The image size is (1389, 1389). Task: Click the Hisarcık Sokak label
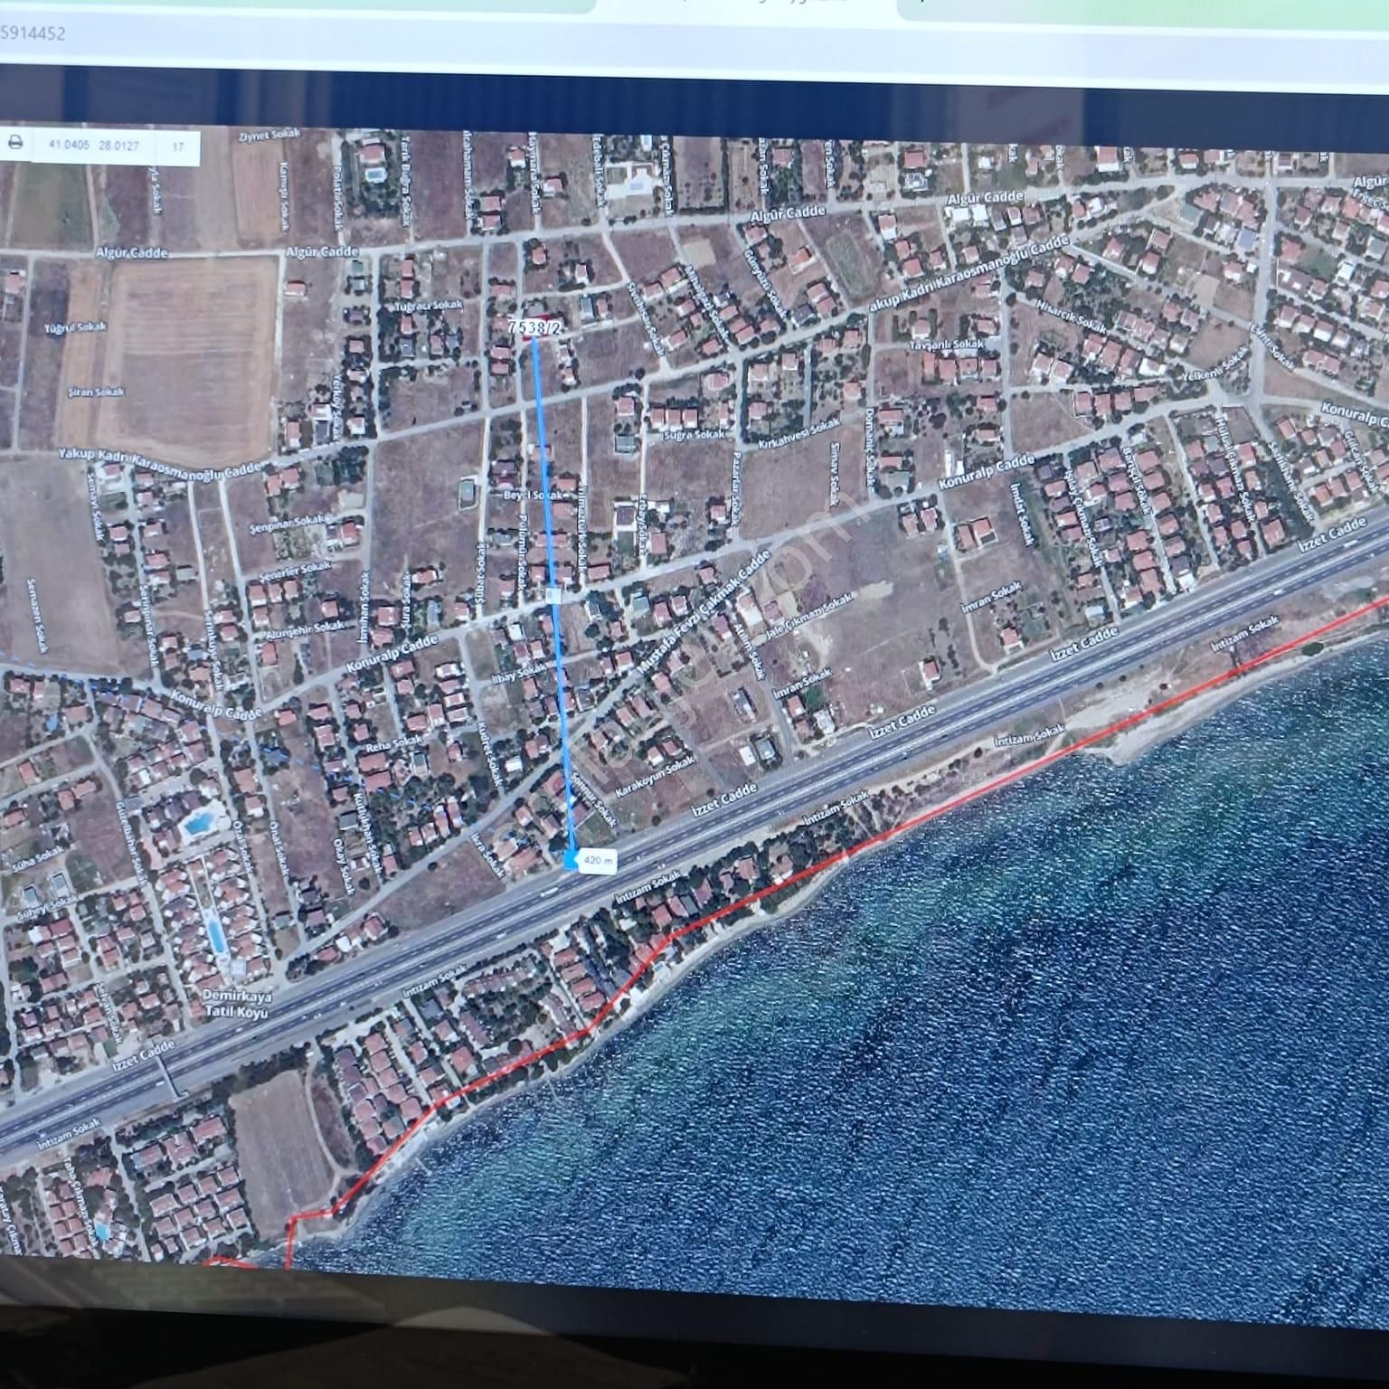click(1072, 319)
